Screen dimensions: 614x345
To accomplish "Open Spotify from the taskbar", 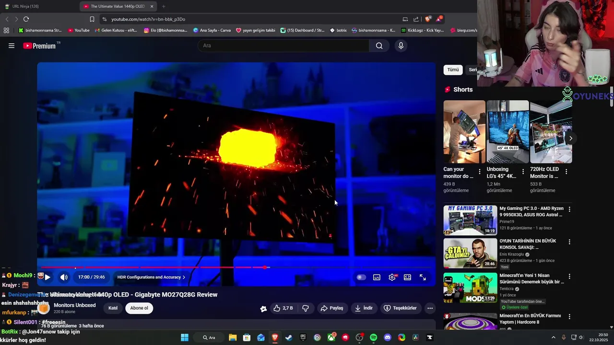I will click(374, 337).
